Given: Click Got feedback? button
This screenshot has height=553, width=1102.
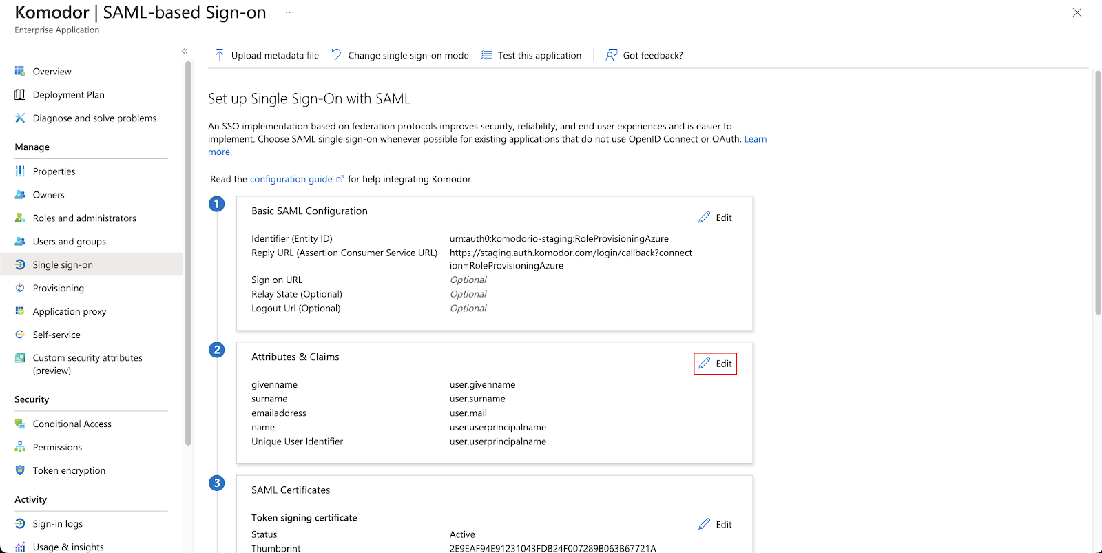Looking at the screenshot, I should [644, 55].
